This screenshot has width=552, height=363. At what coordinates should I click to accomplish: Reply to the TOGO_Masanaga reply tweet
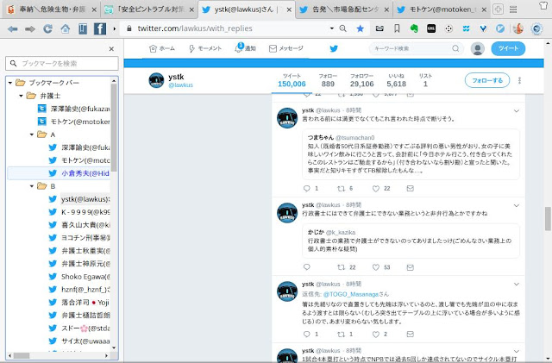(307, 335)
